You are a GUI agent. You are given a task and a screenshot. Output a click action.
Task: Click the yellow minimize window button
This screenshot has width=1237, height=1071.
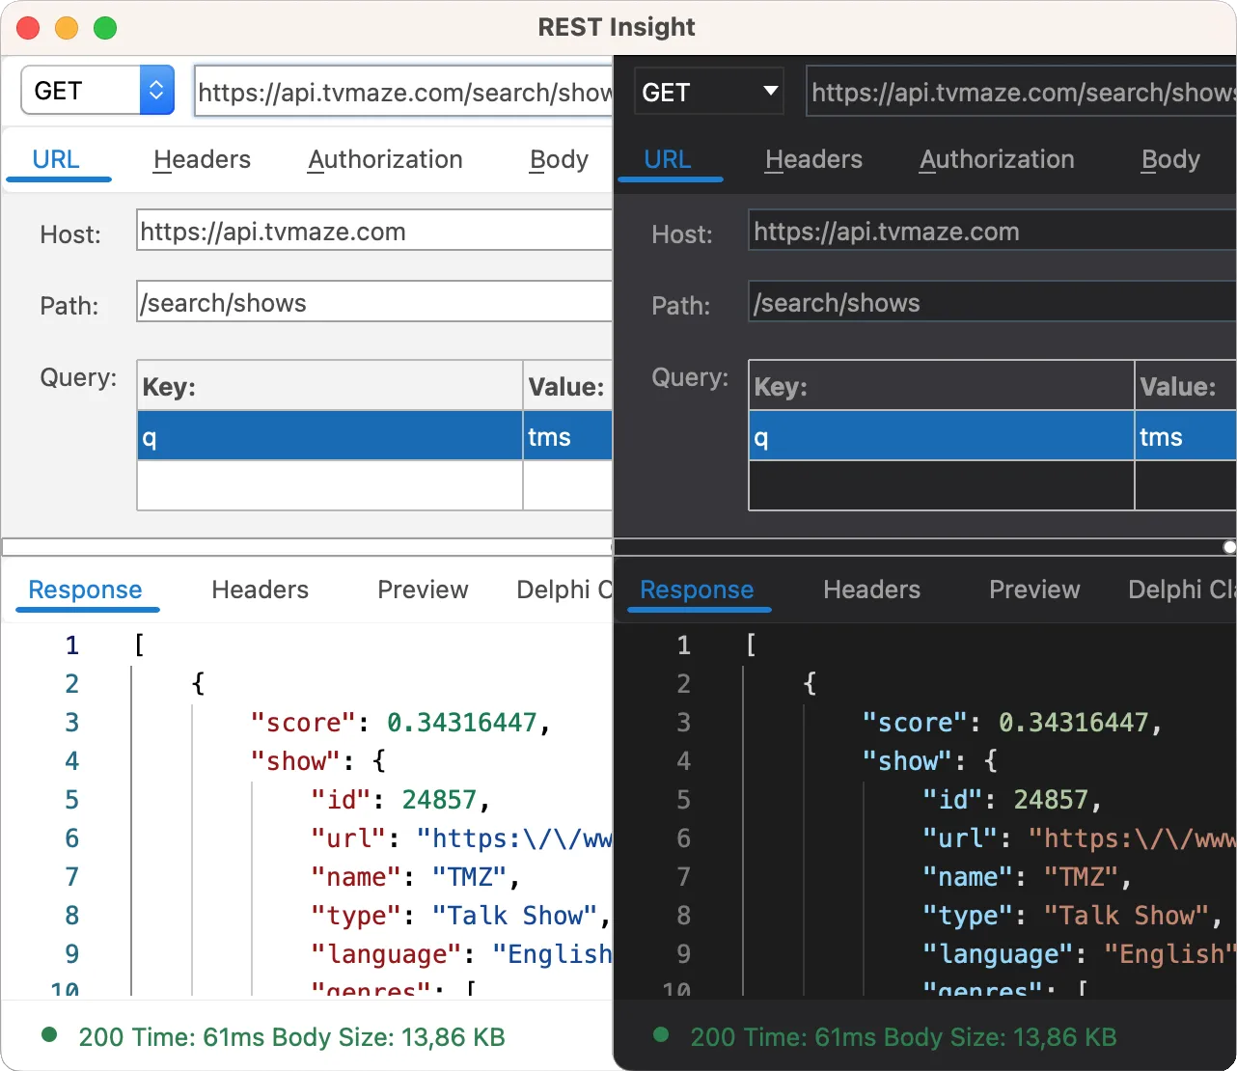[x=67, y=28]
